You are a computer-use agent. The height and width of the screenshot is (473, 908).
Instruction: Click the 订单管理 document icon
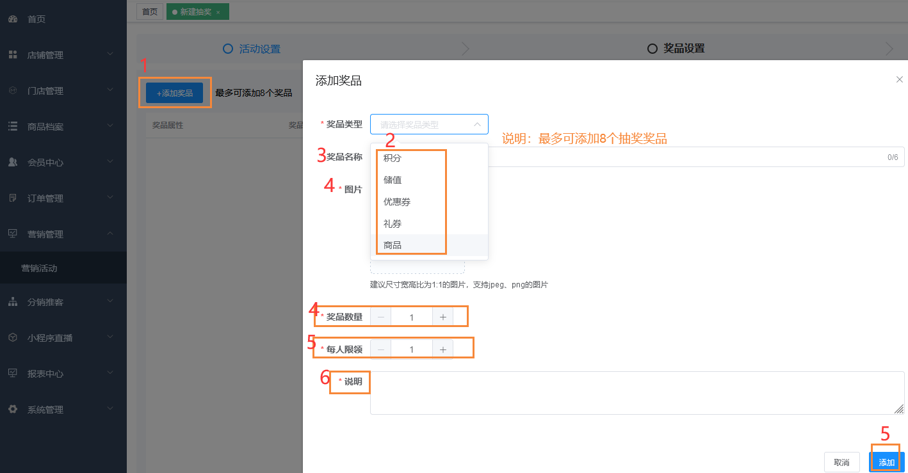13,198
